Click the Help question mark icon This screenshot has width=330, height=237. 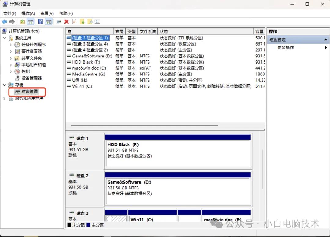click(x=40, y=21)
